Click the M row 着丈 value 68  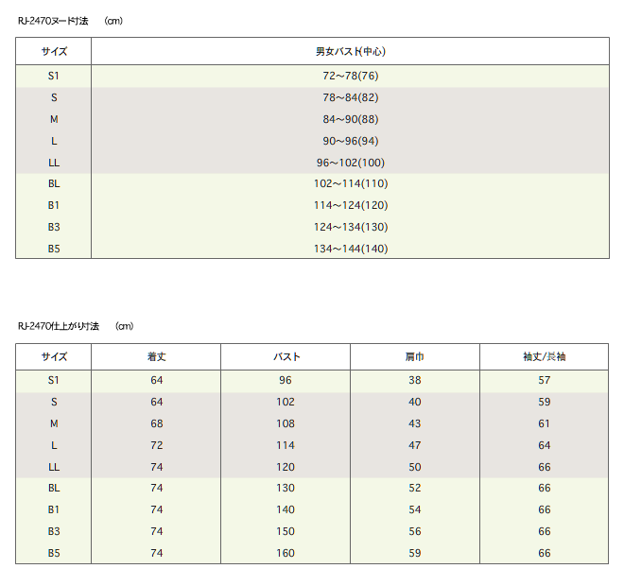[x=156, y=423]
